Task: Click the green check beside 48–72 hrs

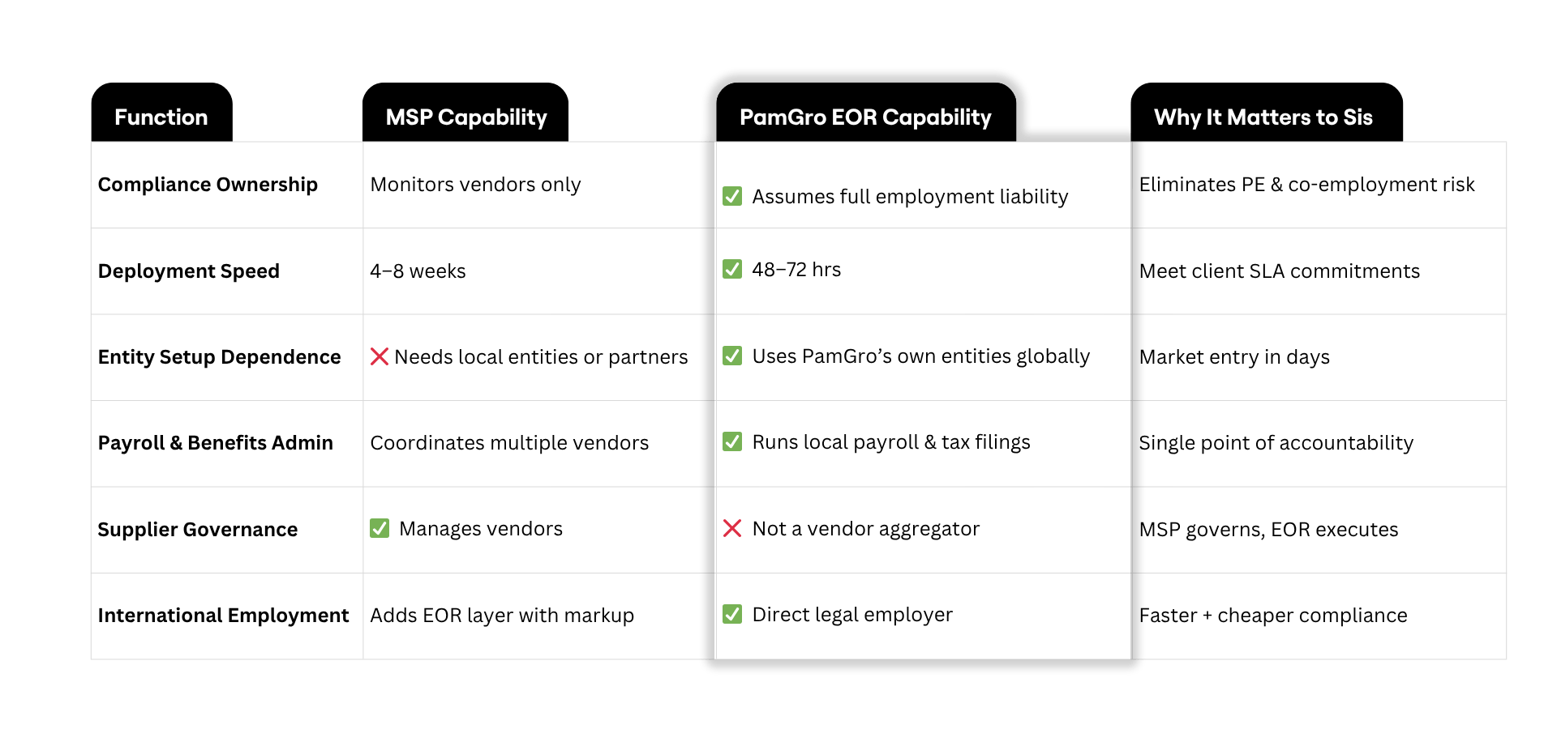Action: click(732, 269)
